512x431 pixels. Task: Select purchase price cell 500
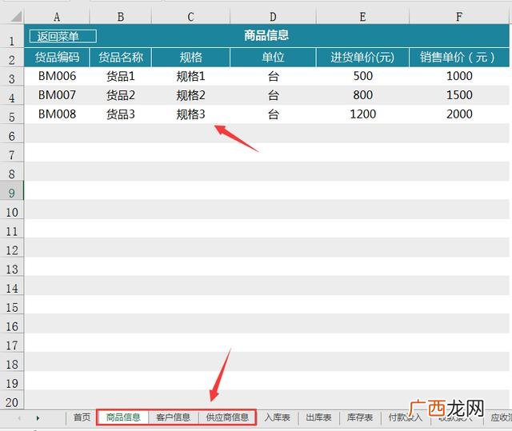[x=362, y=76]
